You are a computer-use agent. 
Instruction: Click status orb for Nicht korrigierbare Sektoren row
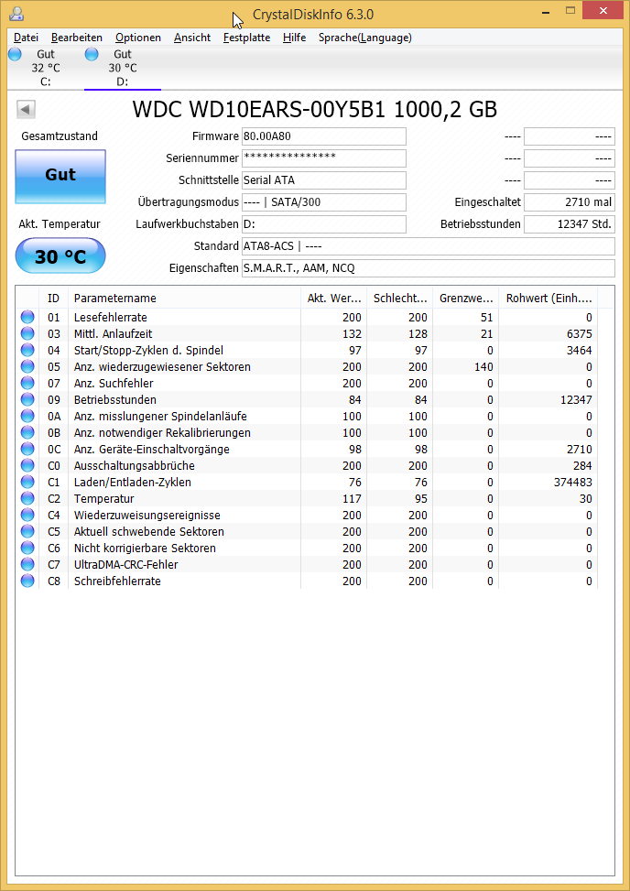[x=27, y=548]
